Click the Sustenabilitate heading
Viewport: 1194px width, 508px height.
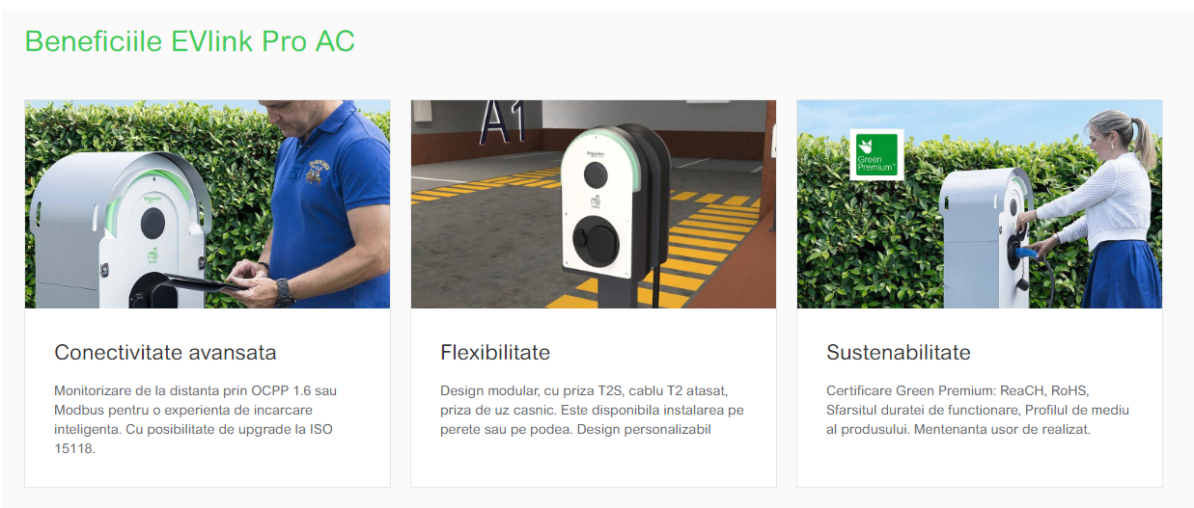[x=899, y=352]
